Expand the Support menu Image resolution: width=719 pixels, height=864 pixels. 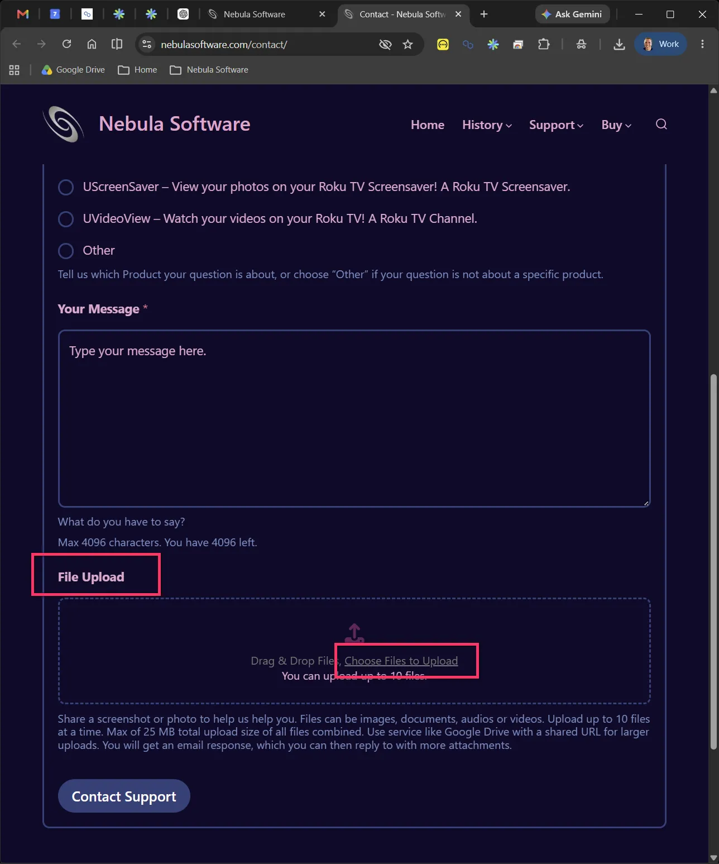point(556,125)
